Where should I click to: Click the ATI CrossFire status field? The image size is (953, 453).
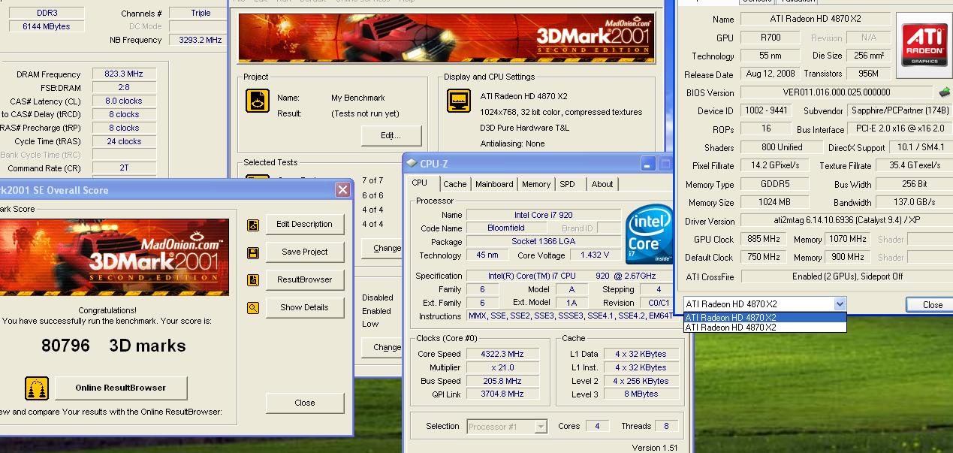point(846,276)
